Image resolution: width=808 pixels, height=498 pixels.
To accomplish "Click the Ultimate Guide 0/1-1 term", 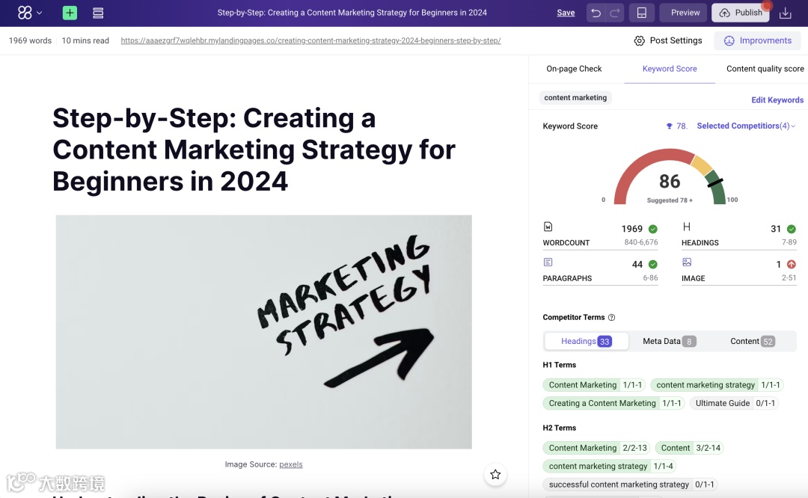I will click(x=734, y=403).
